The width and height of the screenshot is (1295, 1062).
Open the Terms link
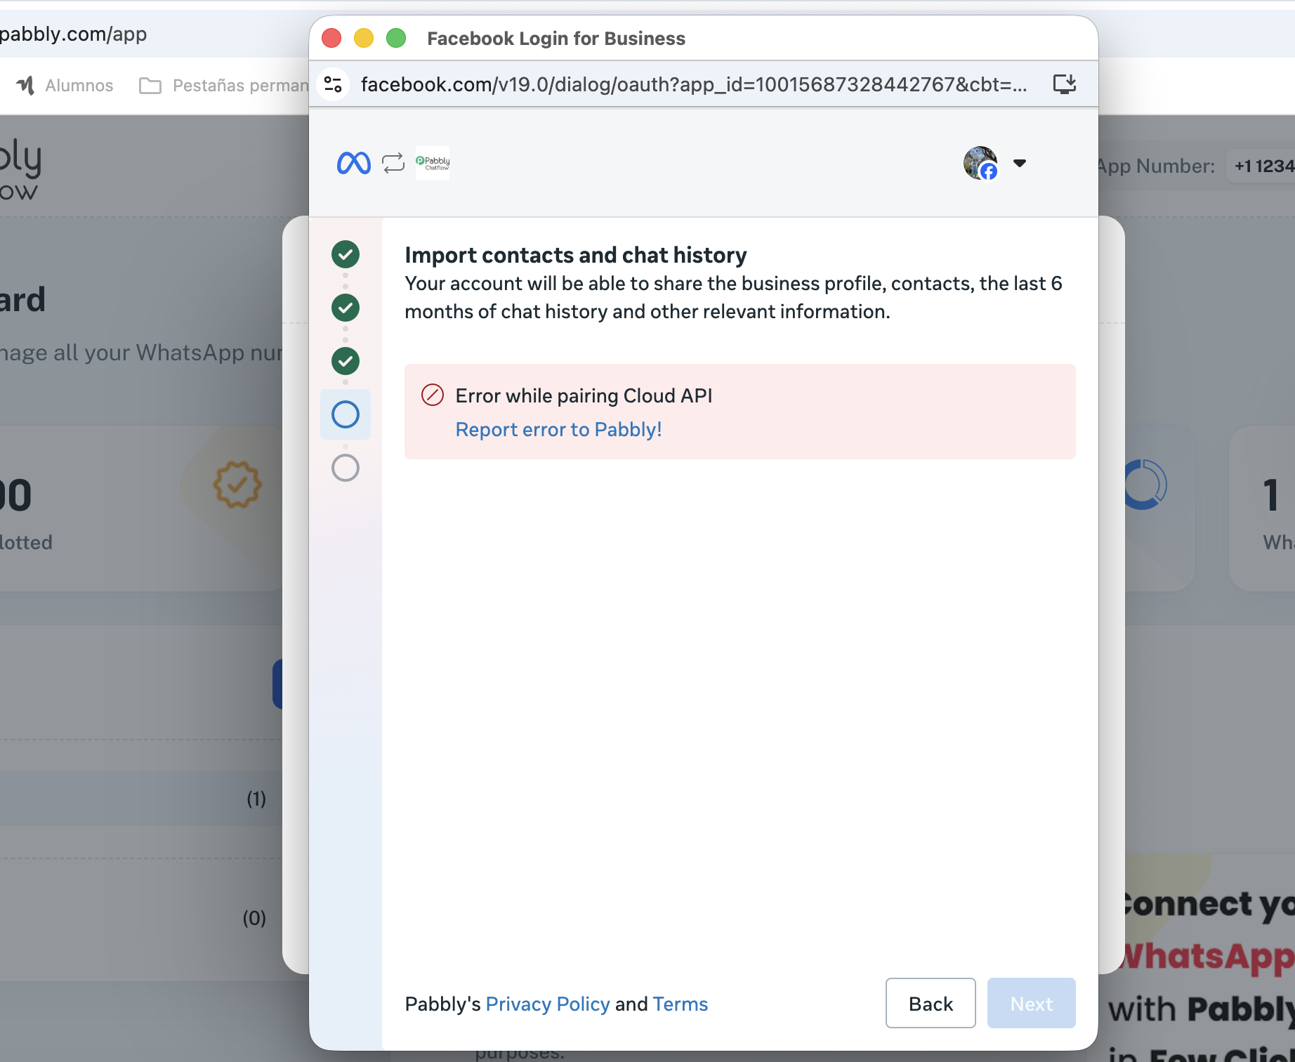tap(680, 1004)
